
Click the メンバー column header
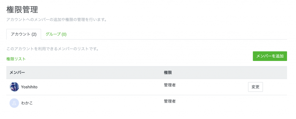pos(17,72)
